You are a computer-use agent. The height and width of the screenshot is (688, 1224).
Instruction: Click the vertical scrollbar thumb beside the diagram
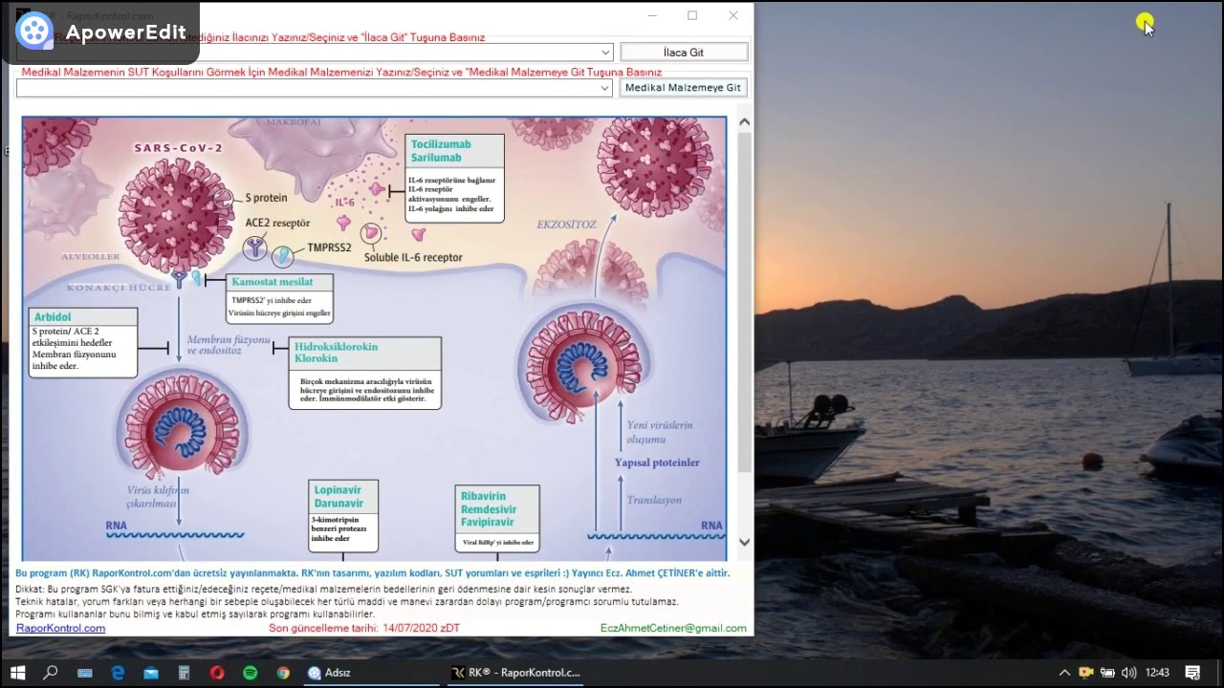point(744,304)
